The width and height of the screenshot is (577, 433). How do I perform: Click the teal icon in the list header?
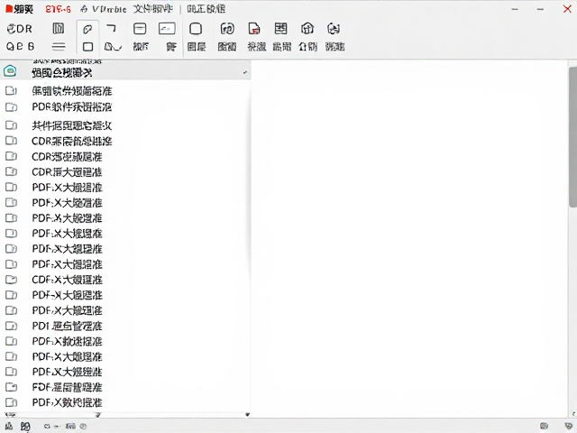[10, 70]
